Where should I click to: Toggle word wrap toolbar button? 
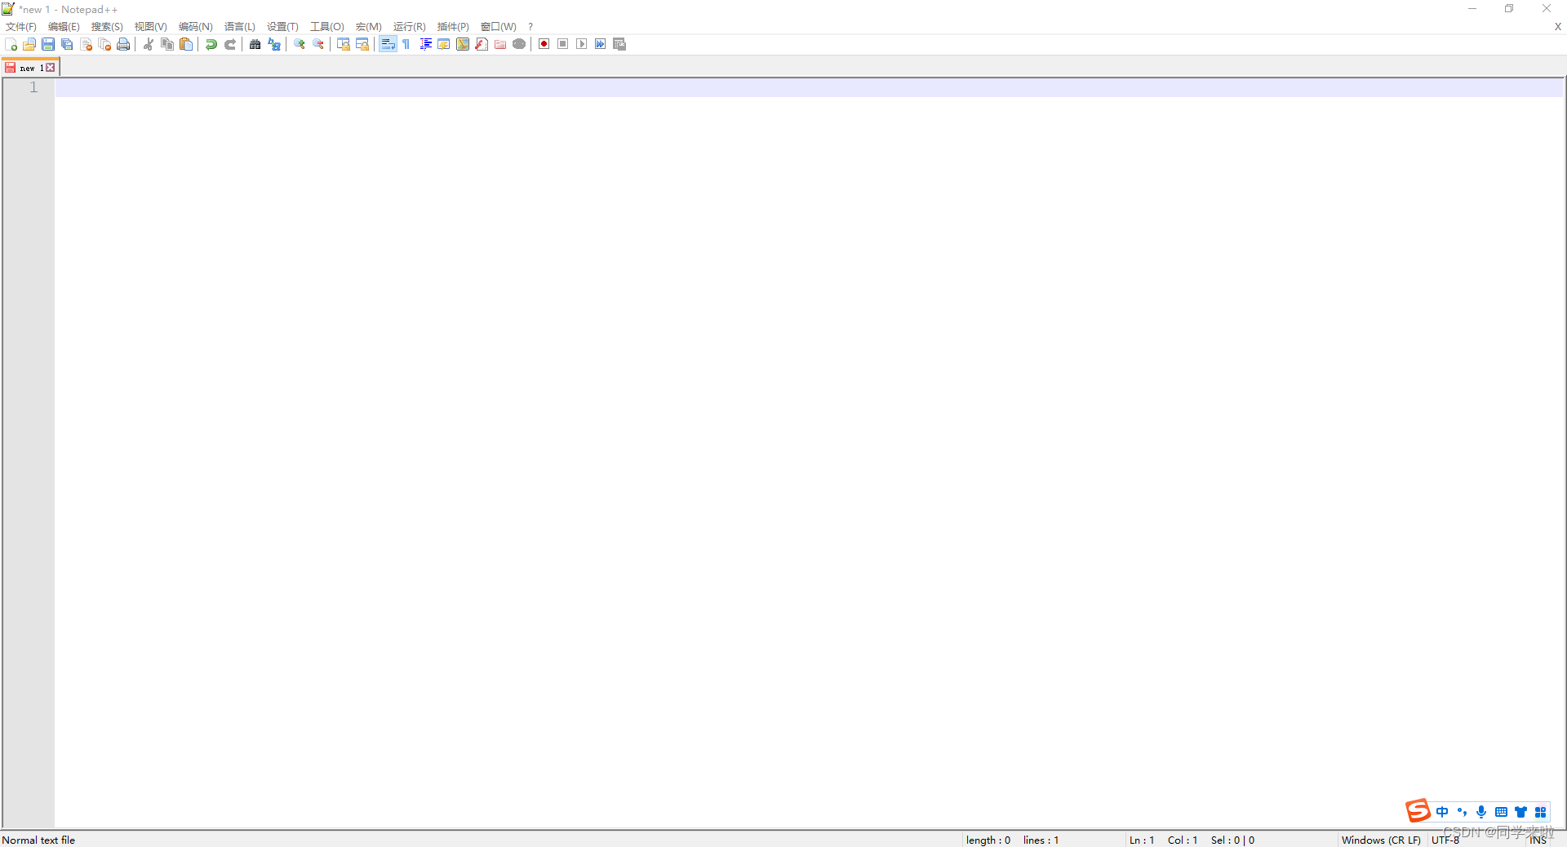[388, 44]
